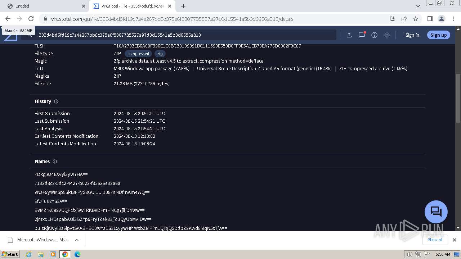The height and width of the screenshot is (259, 461).
Task: Click the taskbar clock 6:36 AM
Action: point(443,254)
